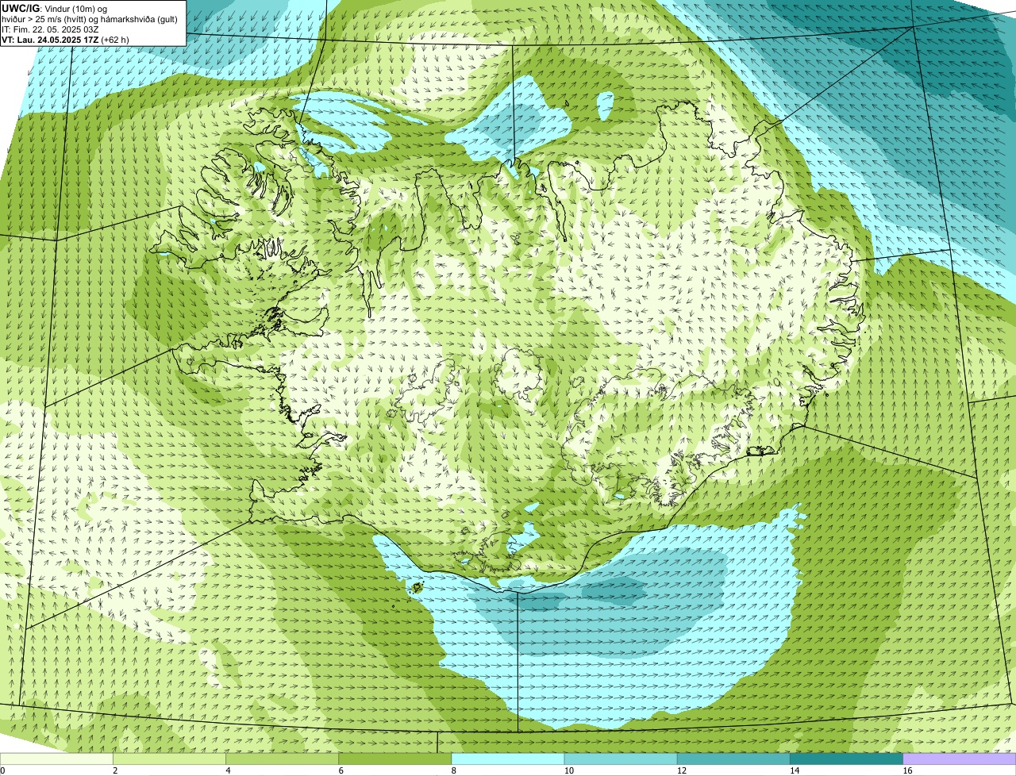Click the pale yellow 0–2 m/s legend swatch
This screenshot has width=1016, height=776.
pos(56,759)
